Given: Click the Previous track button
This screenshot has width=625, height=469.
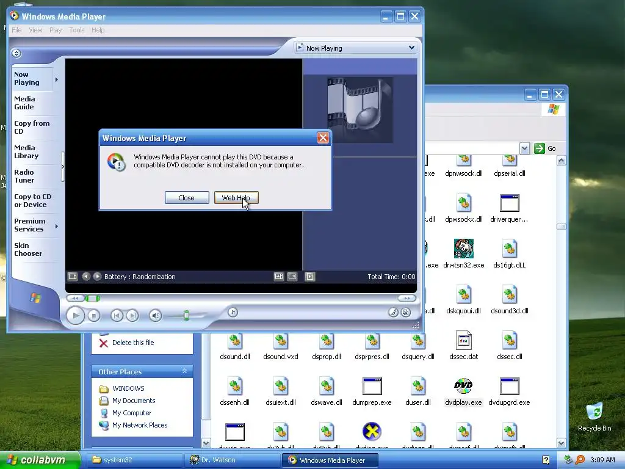Looking at the screenshot, I should [117, 316].
